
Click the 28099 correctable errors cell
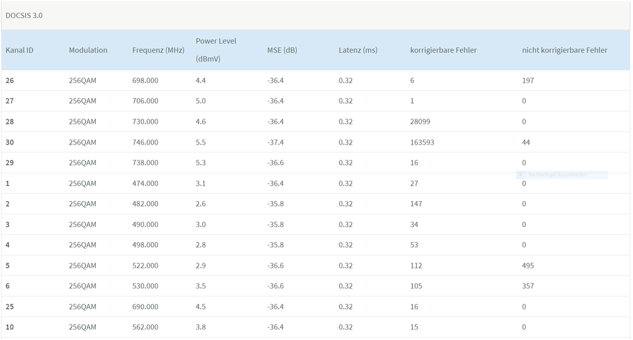click(420, 122)
